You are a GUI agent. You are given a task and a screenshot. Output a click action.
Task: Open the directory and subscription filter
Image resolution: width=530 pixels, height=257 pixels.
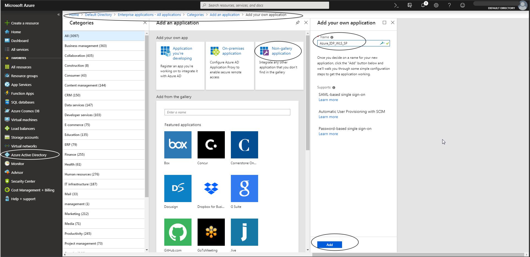point(410,5)
